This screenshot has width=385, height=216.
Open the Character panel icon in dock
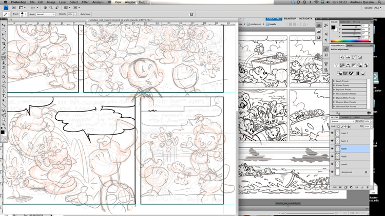[326, 34]
